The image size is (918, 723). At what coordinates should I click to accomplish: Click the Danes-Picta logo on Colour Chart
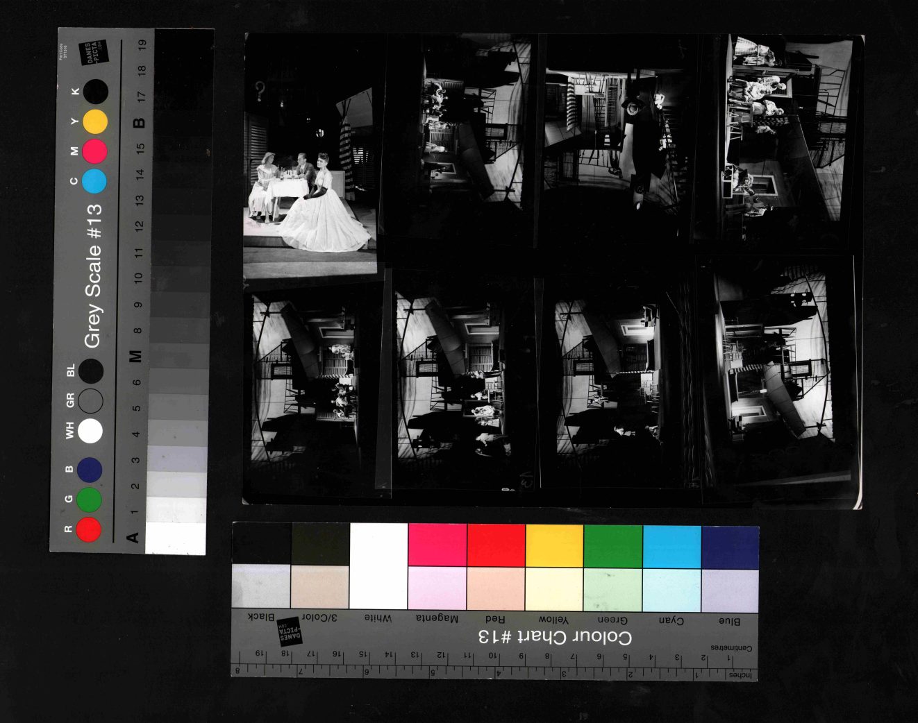coord(290,632)
